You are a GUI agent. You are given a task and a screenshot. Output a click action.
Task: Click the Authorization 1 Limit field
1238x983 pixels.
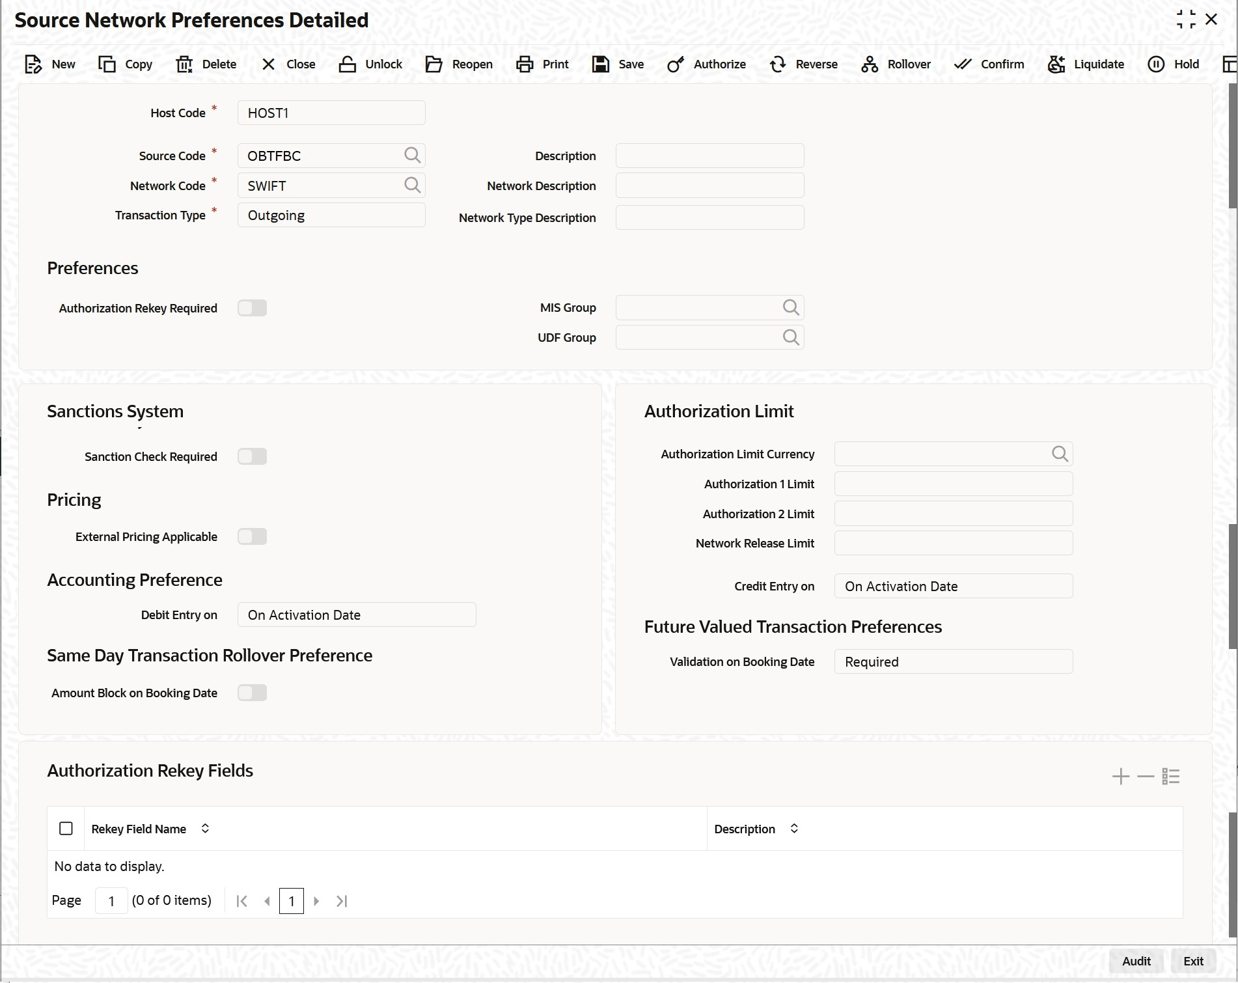pos(954,484)
